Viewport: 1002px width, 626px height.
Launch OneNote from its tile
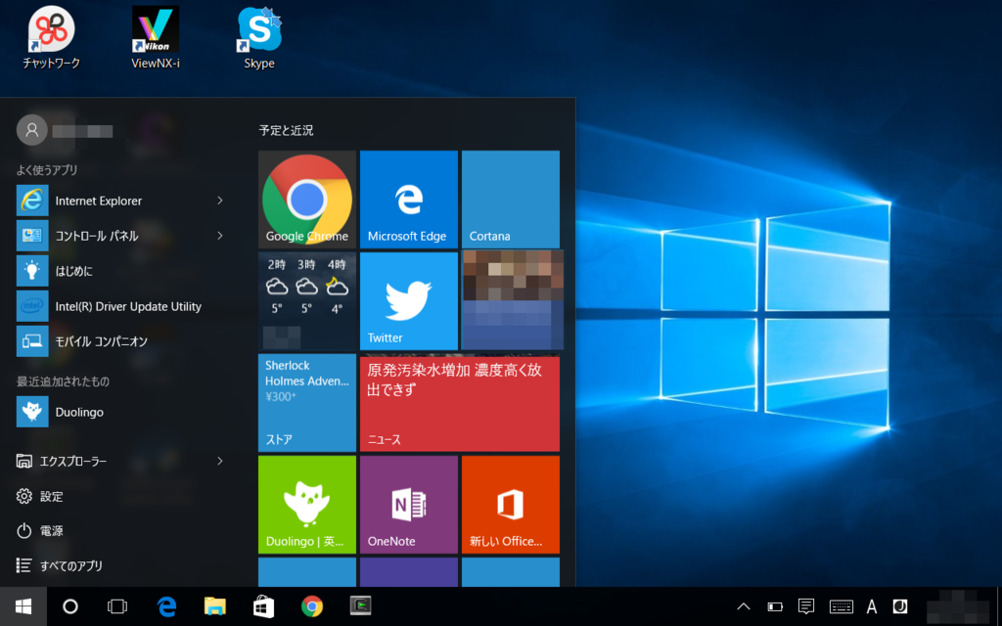pos(408,504)
